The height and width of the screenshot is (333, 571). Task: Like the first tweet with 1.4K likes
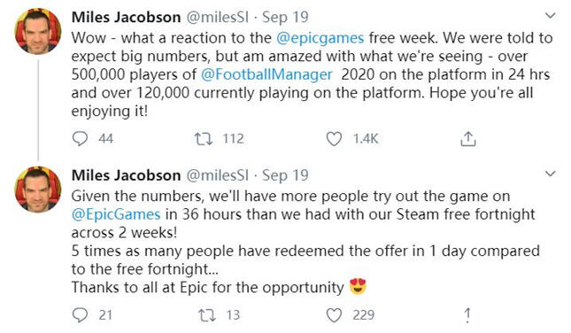[334, 139]
